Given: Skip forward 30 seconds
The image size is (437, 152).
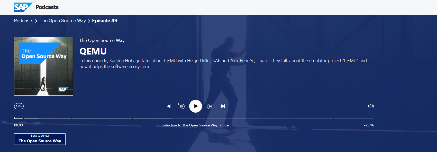Looking at the screenshot, I should [210, 106].
